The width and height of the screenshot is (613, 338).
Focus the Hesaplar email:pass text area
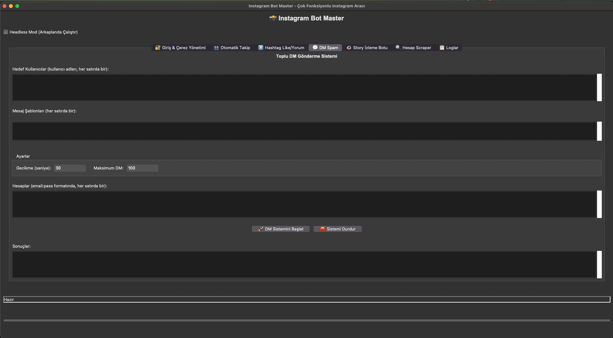pos(304,204)
